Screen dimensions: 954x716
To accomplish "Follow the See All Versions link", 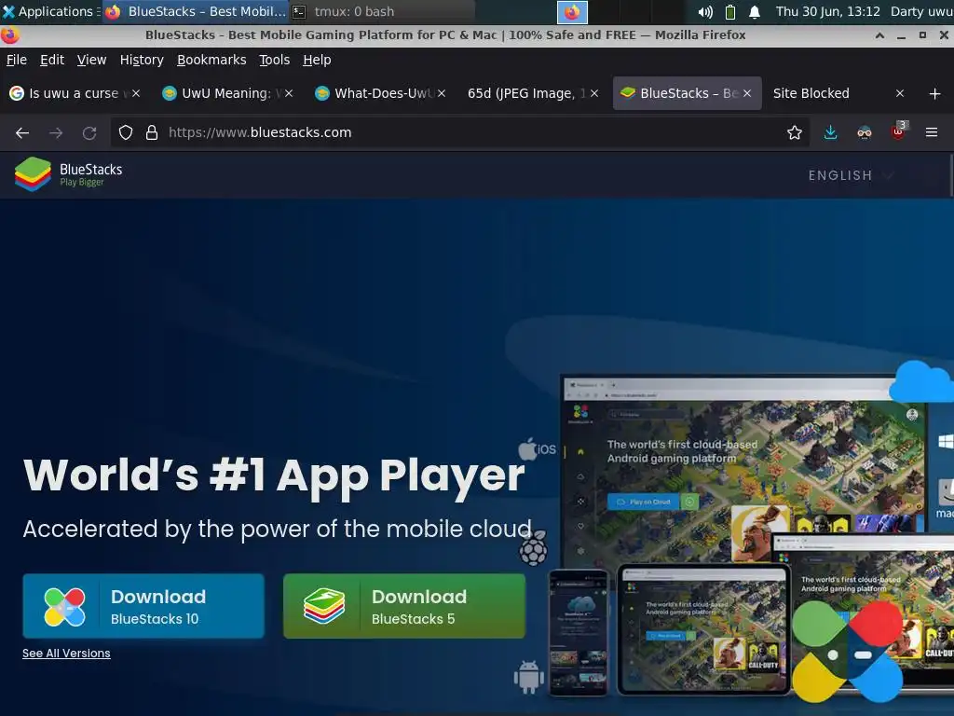I will [x=66, y=654].
